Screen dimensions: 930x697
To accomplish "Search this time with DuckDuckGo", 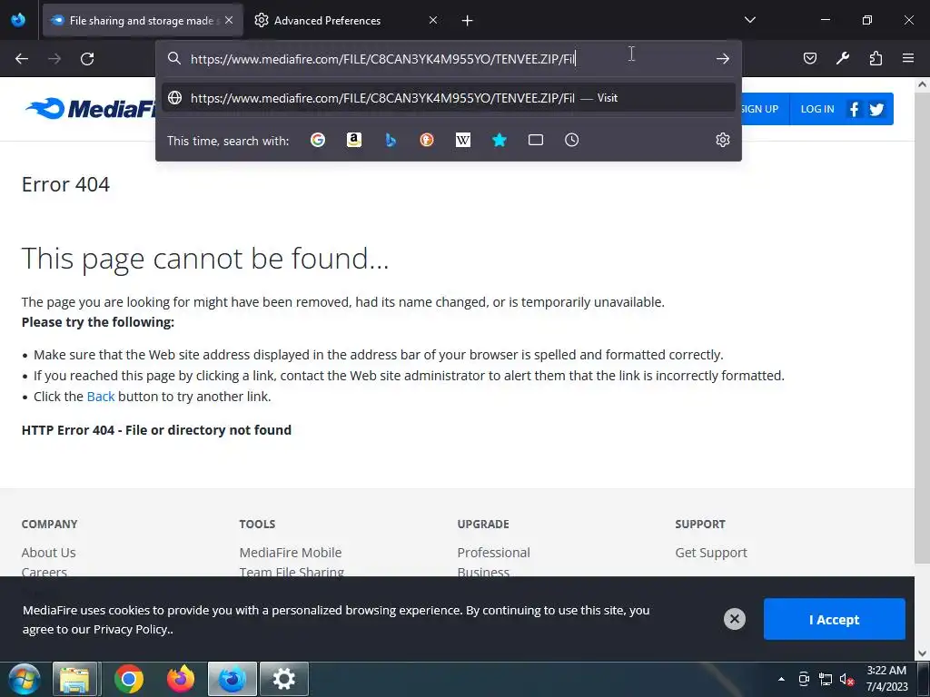I will point(427,140).
